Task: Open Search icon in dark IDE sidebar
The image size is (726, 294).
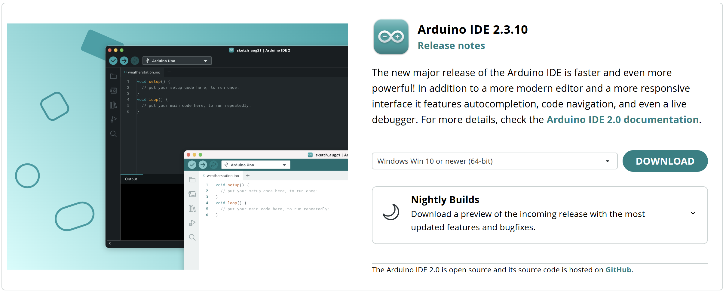Action: pos(113,134)
